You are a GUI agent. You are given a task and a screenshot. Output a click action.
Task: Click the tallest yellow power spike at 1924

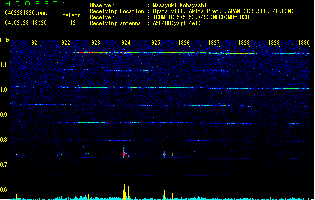pyautogui.click(x=124, y=190)
